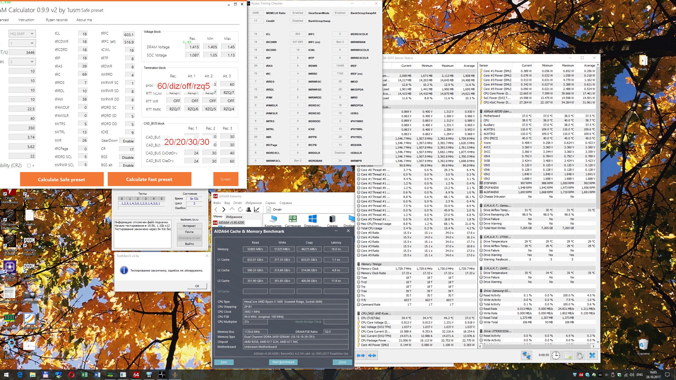The height and width of the screenshot is (380, 676).
Task: Open AIDA64 graph chart toolbar icon
Action: [x=257, y=210]
